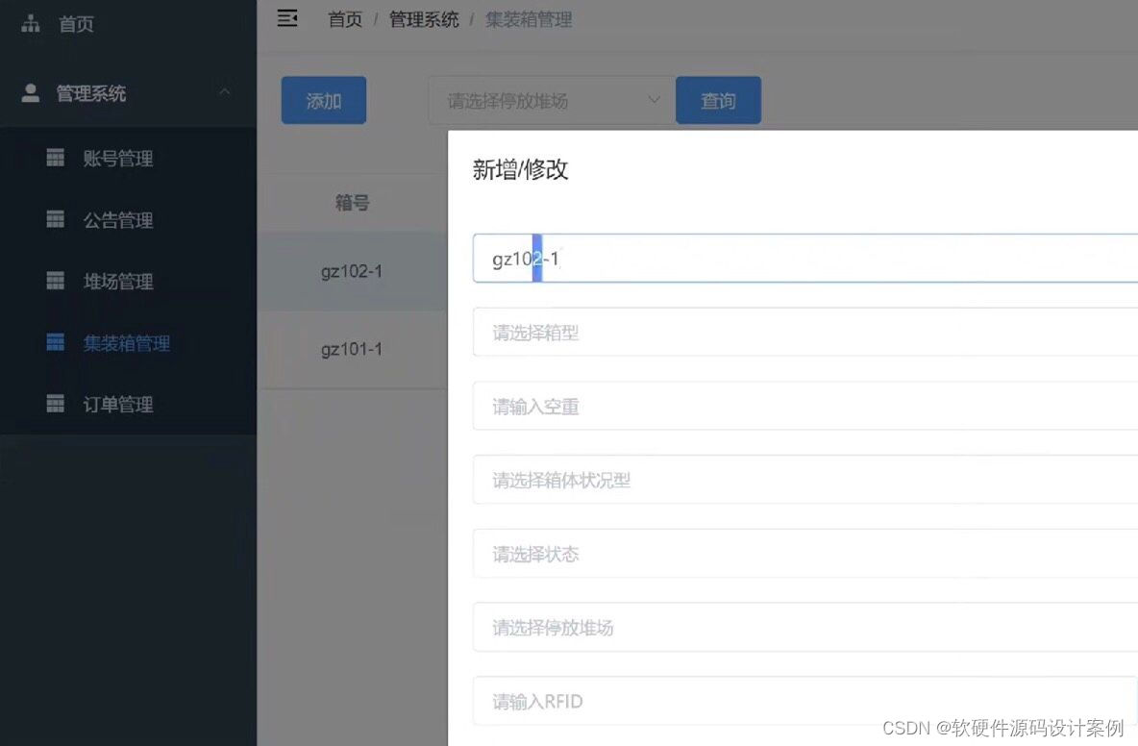Click the 公告管理 grid icon

point(54,219)
